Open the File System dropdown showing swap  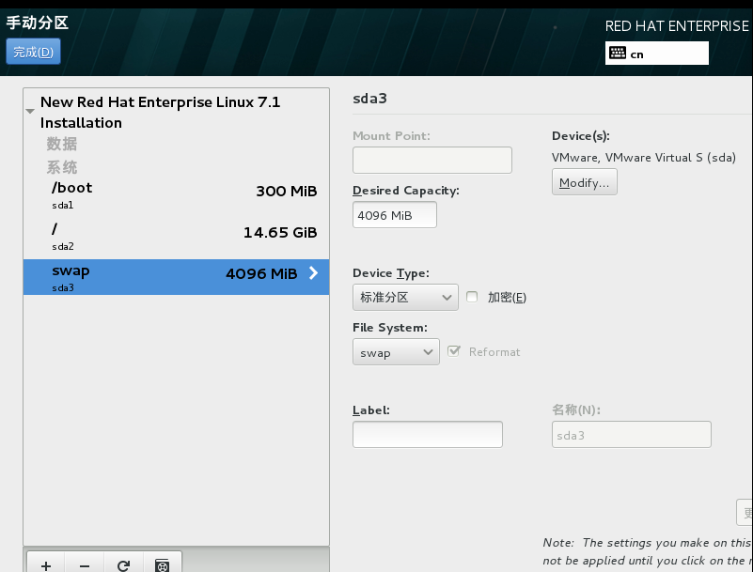click(x=396, y=352)
